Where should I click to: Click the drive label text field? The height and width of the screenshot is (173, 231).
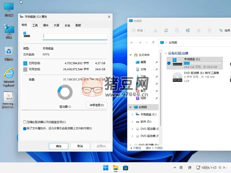[75, 37]
